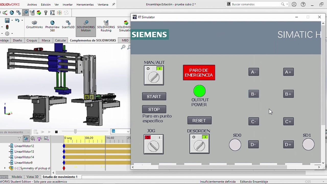
Task: Open the motion study type dropdown
Action: pos(28,132)
